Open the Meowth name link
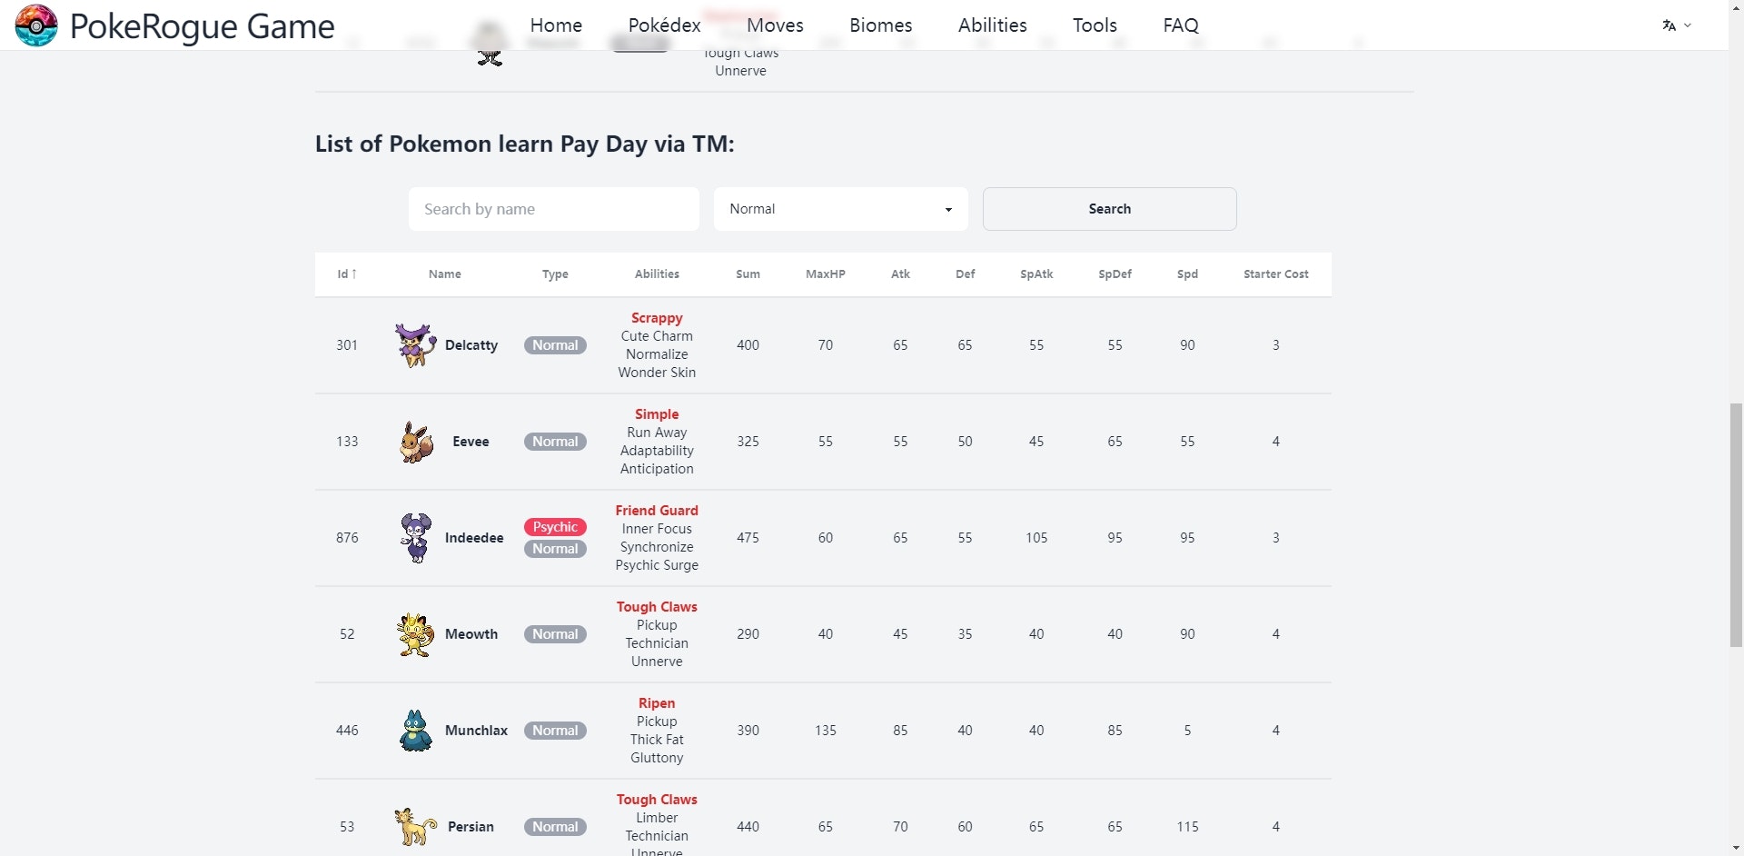1744x856 pixels. point(471,634)
